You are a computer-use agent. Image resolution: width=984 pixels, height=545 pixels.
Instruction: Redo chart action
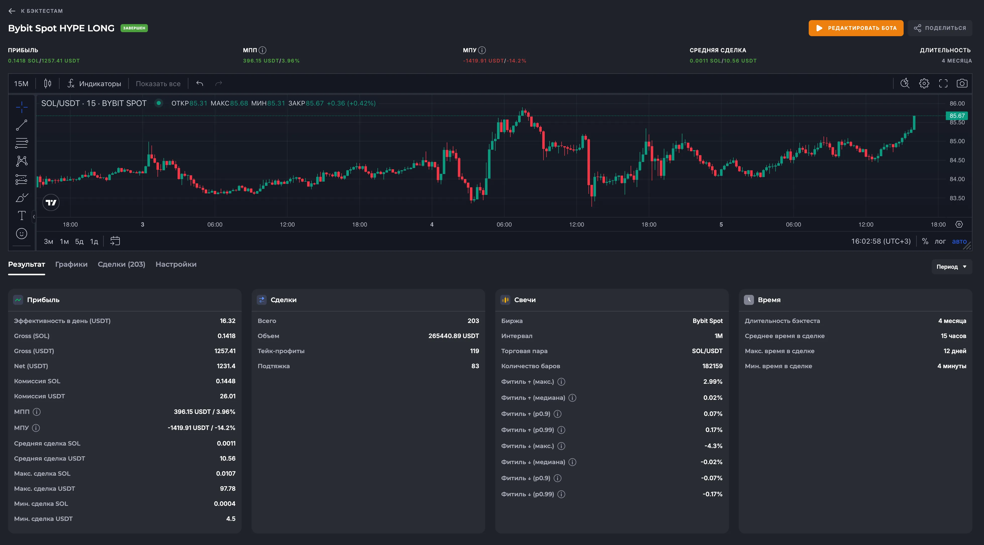[x=218, y=83]
